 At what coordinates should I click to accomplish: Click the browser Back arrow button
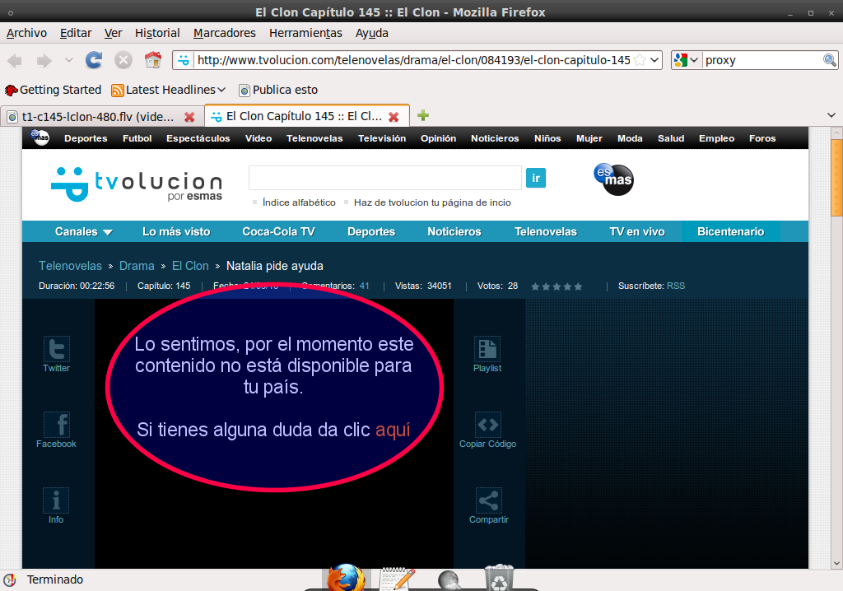pos(15,60)
